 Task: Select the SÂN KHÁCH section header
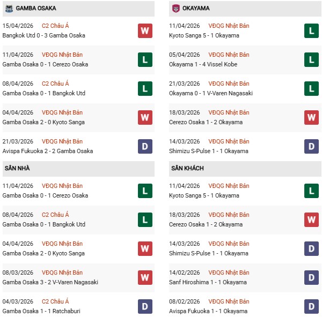(x=187, y=168)
